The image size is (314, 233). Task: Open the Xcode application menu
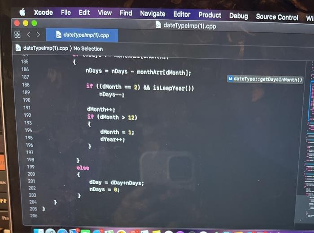coord(44,13)
